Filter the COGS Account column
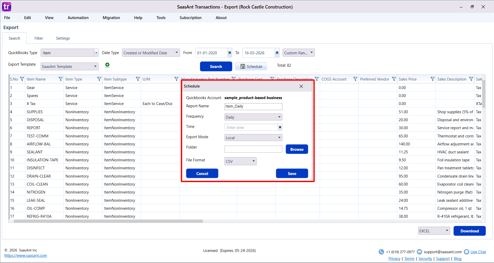This screenshot has height=263, width=494. 355,79
